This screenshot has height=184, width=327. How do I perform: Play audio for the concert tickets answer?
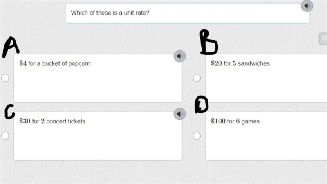(179, 114)
